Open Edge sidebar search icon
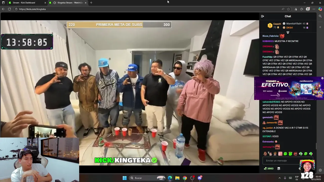Image resolution: width=324 pixels, height=182 pixels. (320, 16)
